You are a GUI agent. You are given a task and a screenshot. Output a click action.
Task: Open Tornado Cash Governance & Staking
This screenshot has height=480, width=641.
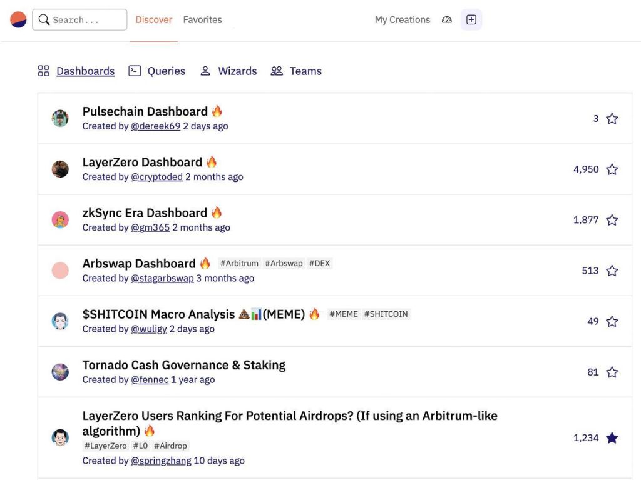[184, 365]
